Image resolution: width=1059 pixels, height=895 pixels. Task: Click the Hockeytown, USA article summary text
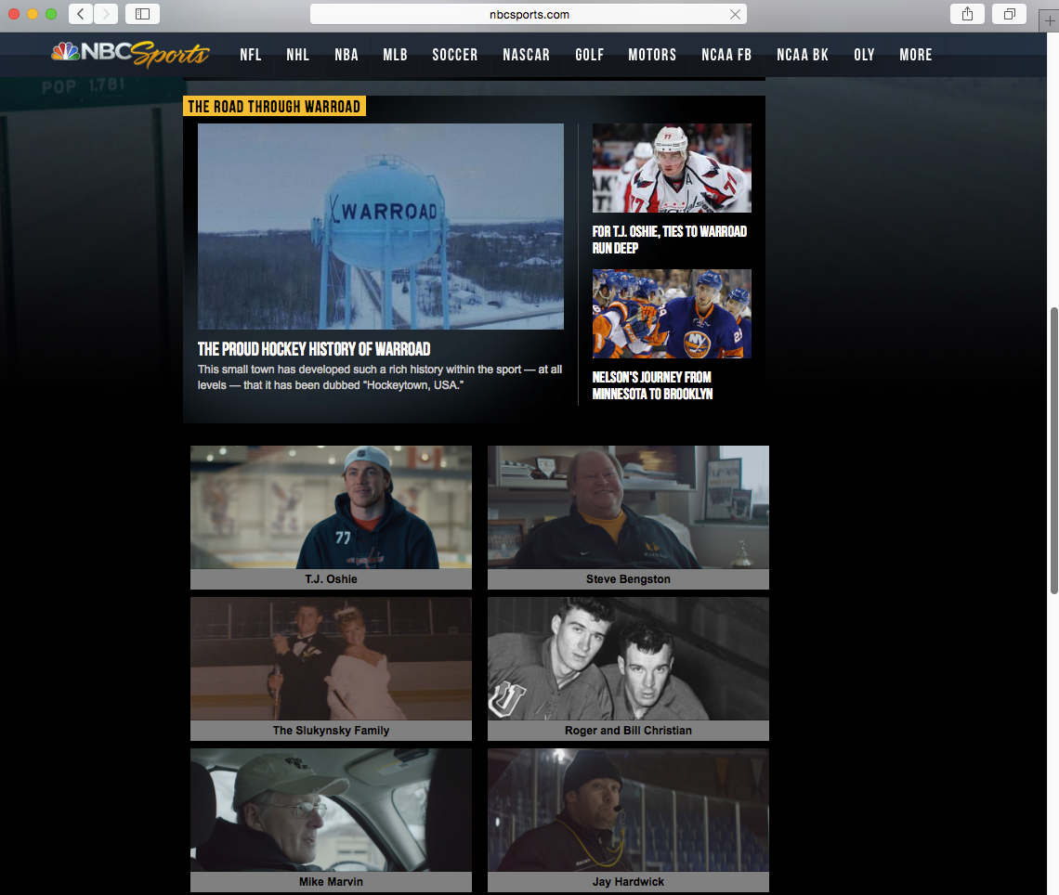(380, 377)
